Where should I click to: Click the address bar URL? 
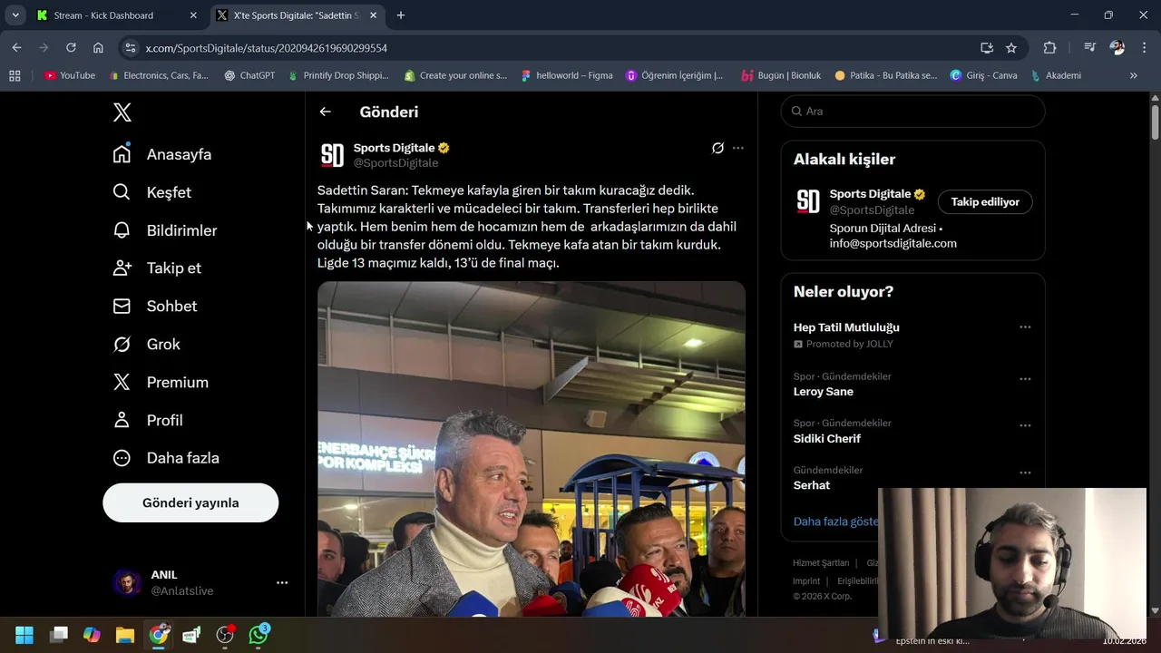[267, 48]
